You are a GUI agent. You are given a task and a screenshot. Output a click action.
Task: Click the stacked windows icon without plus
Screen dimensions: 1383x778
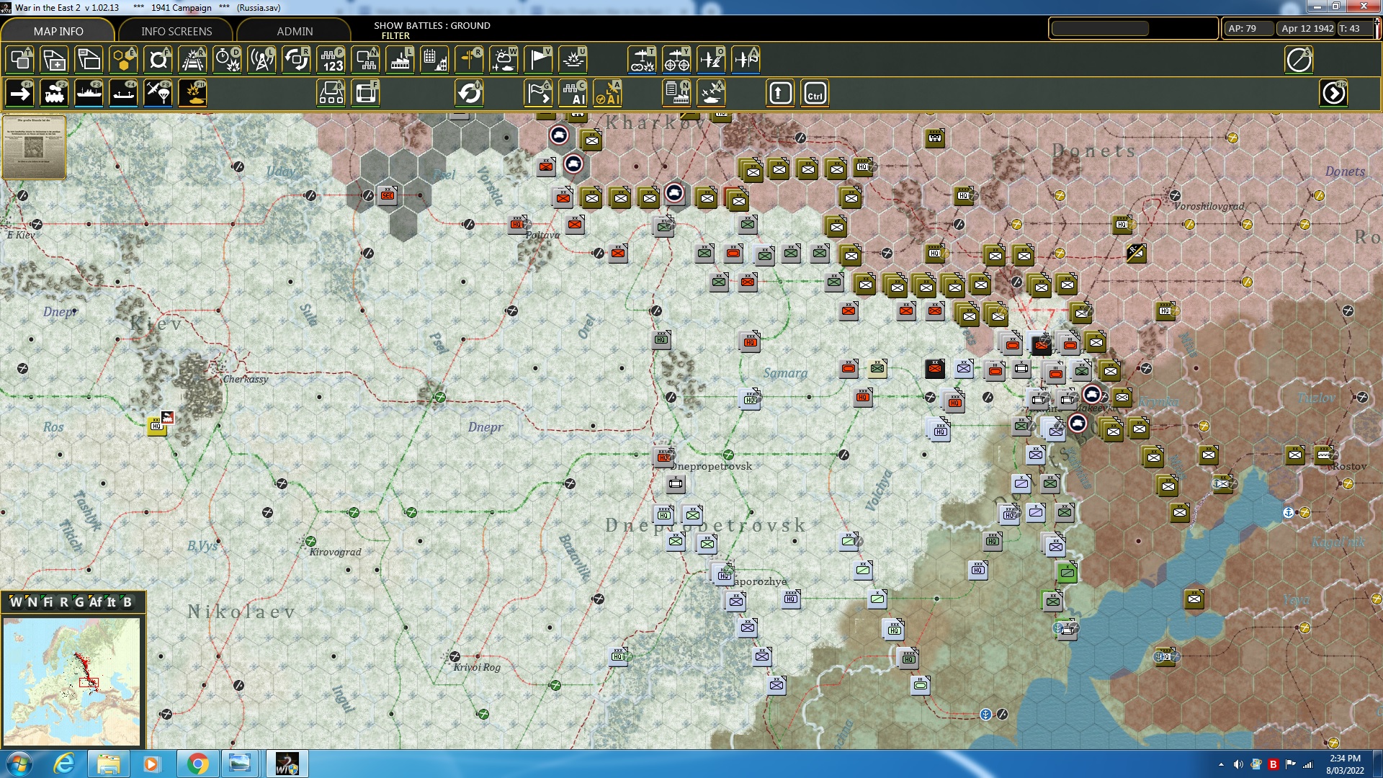pos(89,60)
